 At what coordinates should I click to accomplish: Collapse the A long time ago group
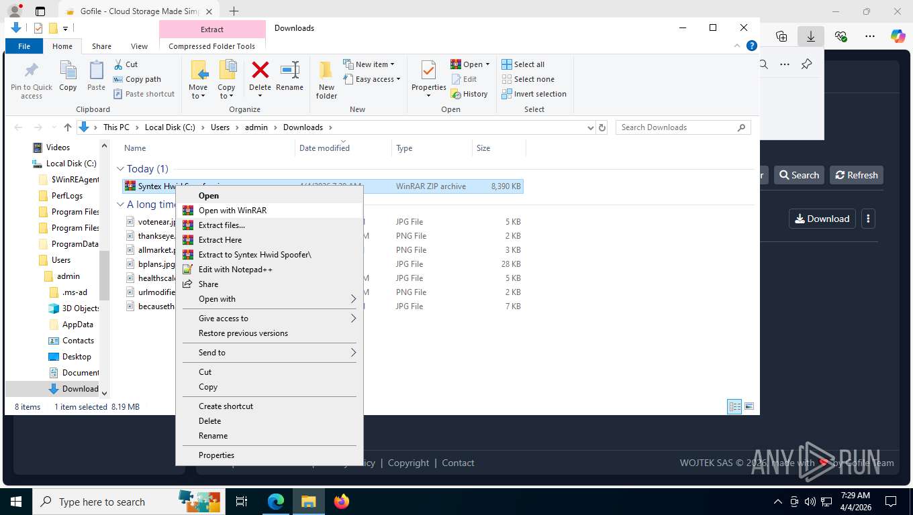point(121,205)
